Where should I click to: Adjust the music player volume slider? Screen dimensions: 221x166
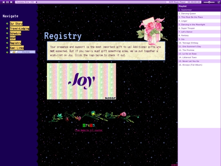coord(209,2)
